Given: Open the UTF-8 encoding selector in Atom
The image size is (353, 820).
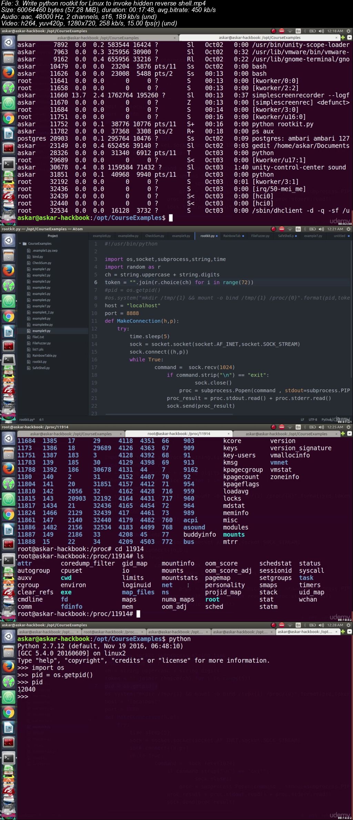Looking at the screenshot, I should coord(313,420).
